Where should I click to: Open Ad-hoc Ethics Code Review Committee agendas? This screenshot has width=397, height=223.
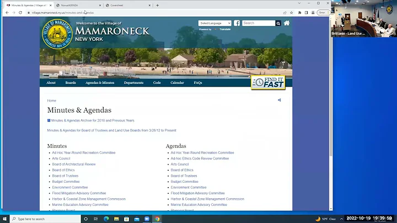coord(200,158)
